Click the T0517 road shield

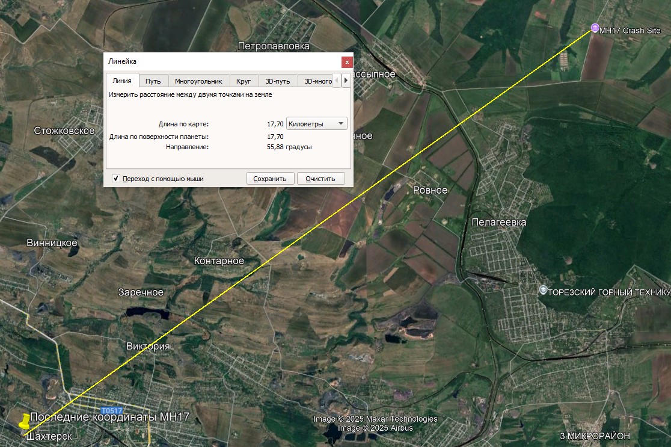click(112, 410)
